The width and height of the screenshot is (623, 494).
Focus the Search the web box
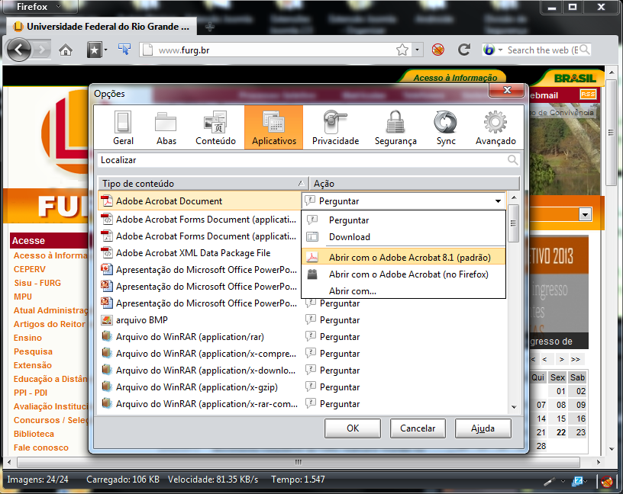tap(542, 50)
